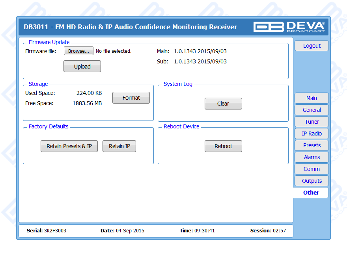Switch to the Comm tab
The image size is (347, 256).
pyautogui.click(x=312, y=169)
